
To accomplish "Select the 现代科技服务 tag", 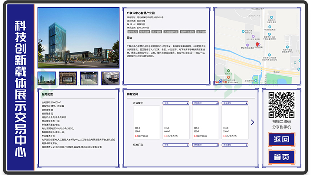I will 187,32.
